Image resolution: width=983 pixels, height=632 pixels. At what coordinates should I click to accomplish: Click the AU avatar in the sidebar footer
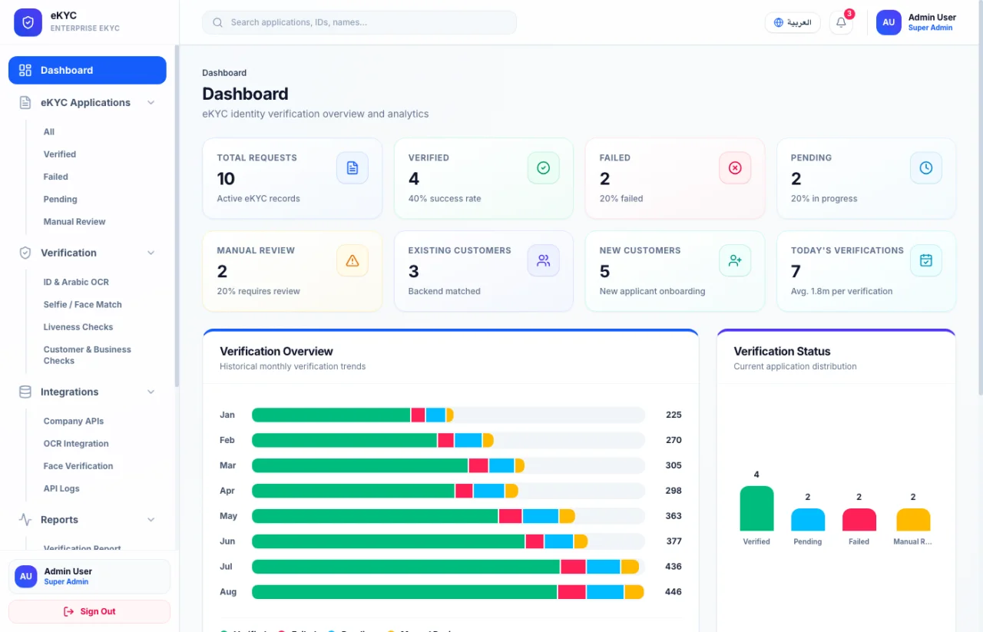(x=26, y=576)
